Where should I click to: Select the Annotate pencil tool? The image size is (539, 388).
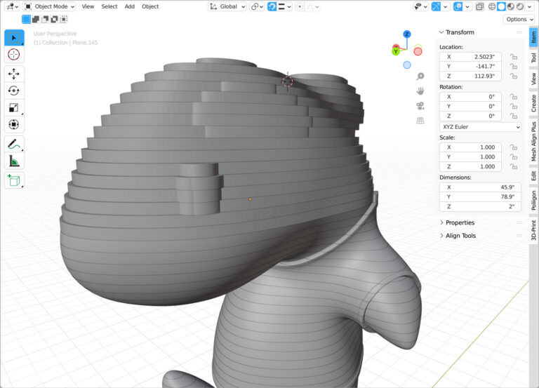click(14, 143)
